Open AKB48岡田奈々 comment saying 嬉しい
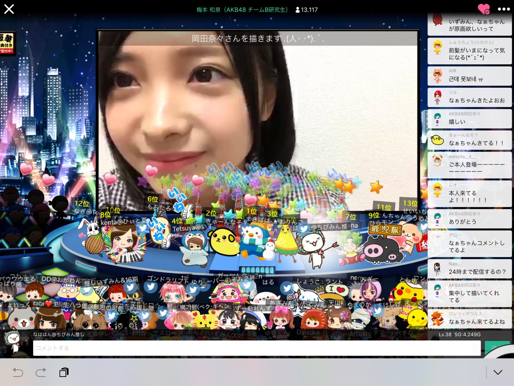This screenshot has height=386, width=514. coord(470,118)
